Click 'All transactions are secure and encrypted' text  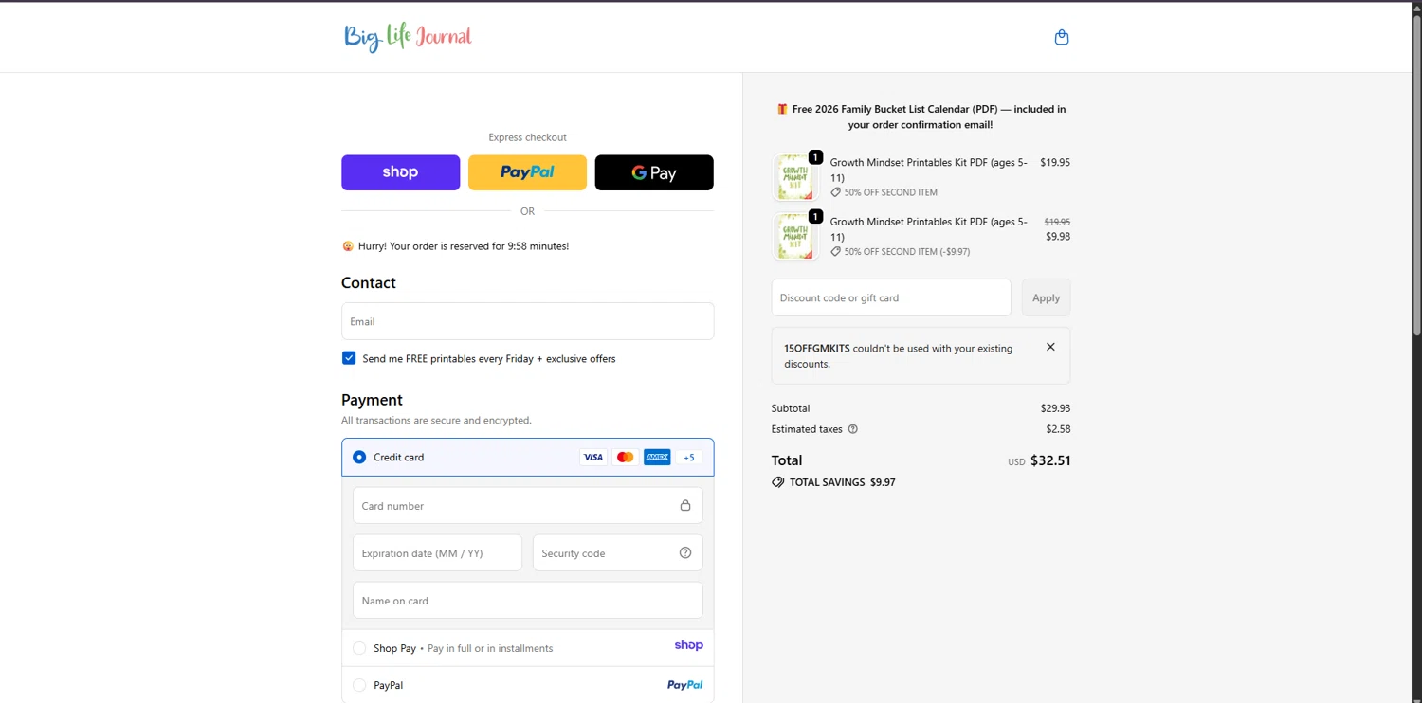point(436,420)
